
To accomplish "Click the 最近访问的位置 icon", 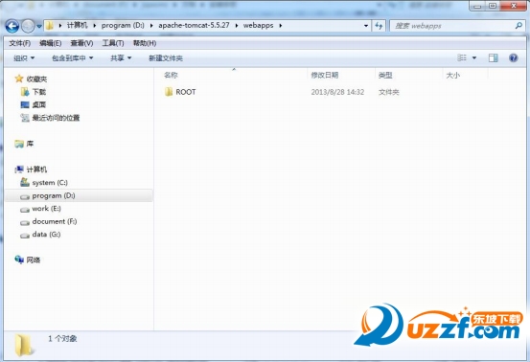I will tap(25, 118).
